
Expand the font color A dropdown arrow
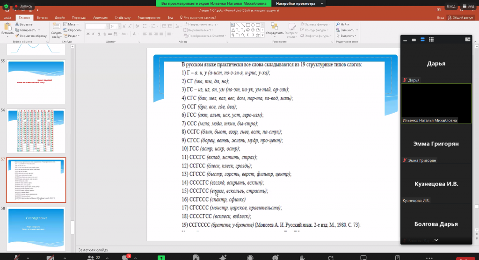[138, 34]
